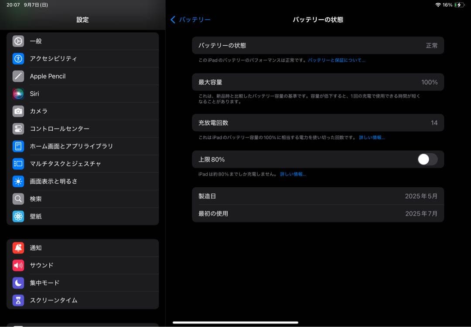Open 通知 settings via the bell icon
Image resolution: width=471 pixels, height=327 pixels.
click(x=18, y=248)
